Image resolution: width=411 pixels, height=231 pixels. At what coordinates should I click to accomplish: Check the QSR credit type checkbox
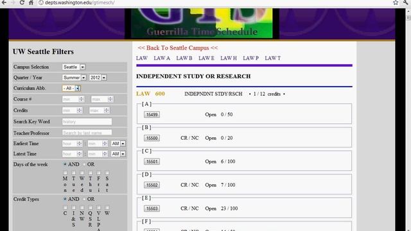coord(90,207)
